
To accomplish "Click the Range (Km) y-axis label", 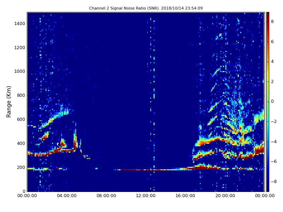I will click(x=8, y=102).
